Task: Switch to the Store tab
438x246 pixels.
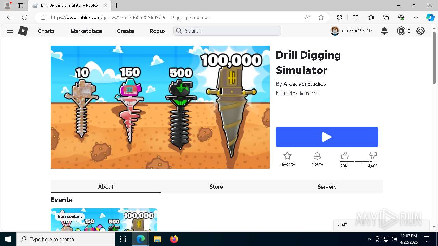Action: (x=216, y=187)
